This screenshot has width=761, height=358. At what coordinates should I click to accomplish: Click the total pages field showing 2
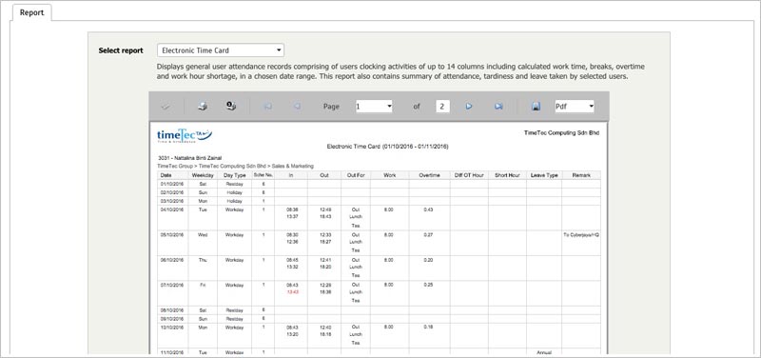tap(442, 107)
